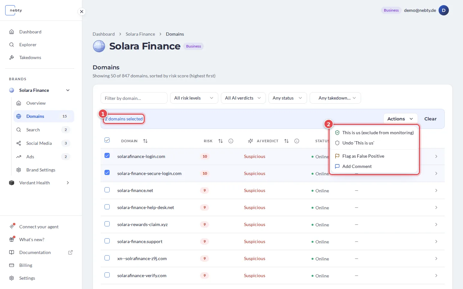Expand the Verdant Health brand
The width and height of the screenshot is (463, 289).
pyautogui.click(x=68, y=183)
